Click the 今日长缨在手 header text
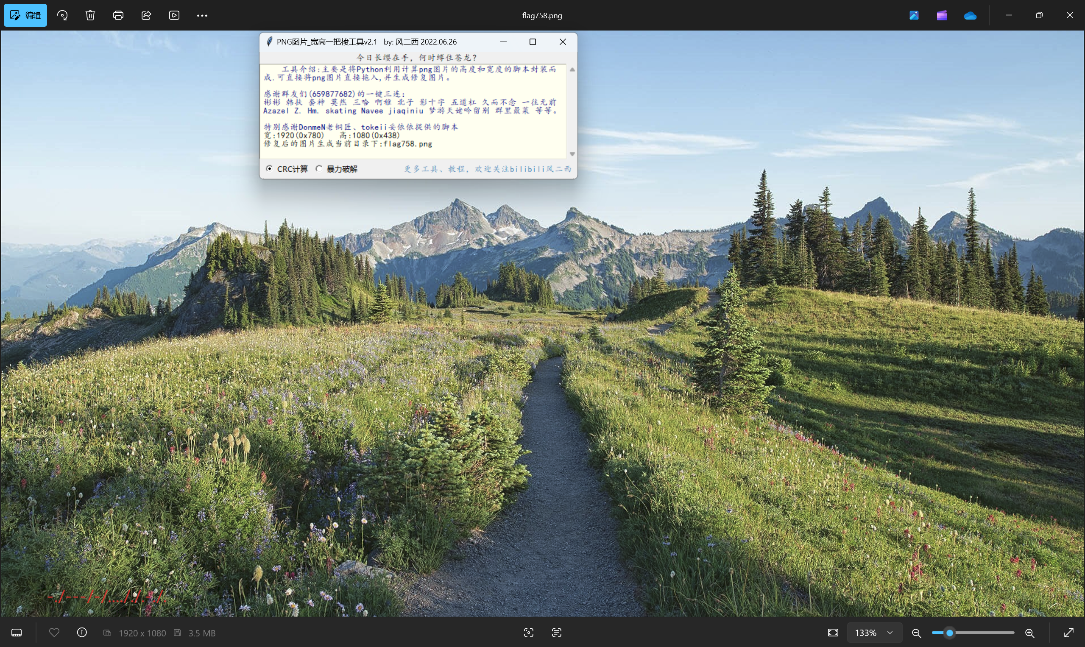The image size is (1085, 647). click(417, 58)
